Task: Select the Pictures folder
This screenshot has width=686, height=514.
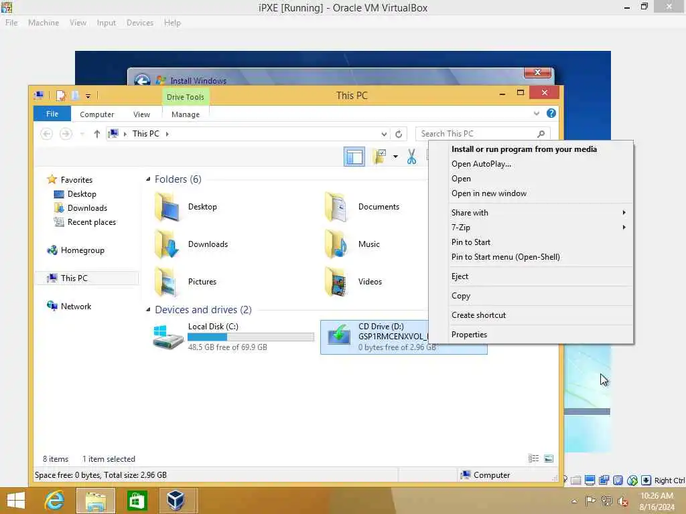Action: [185, 282]
